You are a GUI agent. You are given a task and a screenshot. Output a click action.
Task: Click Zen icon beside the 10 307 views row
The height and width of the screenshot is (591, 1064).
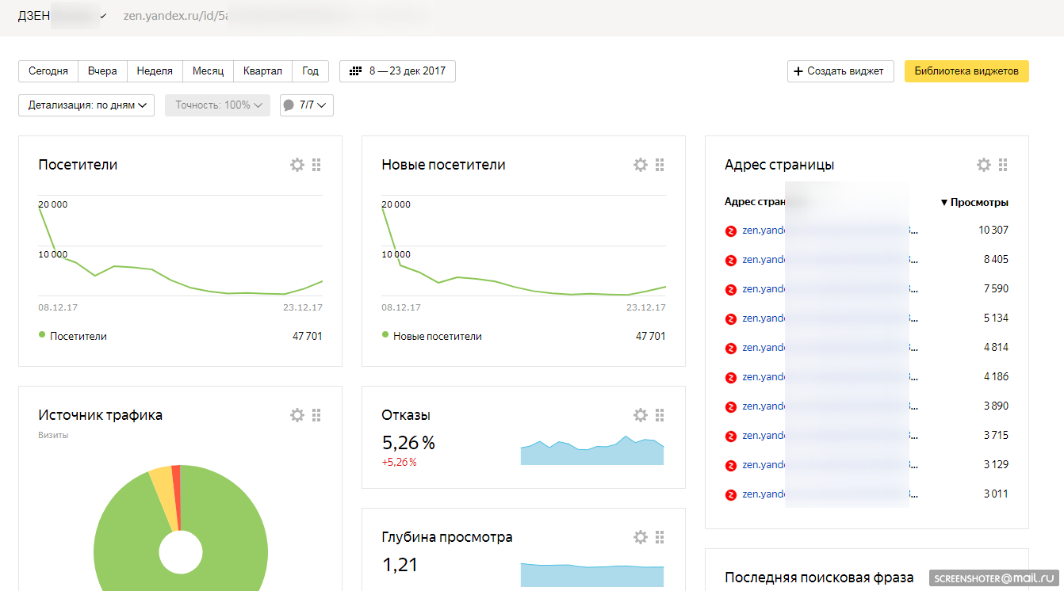[731, 231]
